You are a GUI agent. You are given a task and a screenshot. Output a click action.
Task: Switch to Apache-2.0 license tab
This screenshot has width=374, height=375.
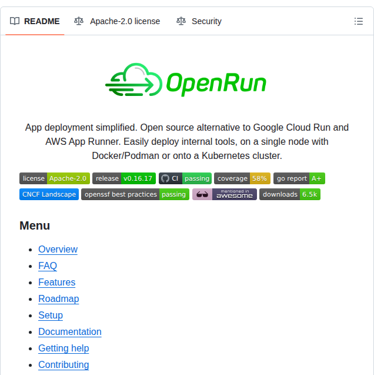pyautogui.click(x=117, y=21)
